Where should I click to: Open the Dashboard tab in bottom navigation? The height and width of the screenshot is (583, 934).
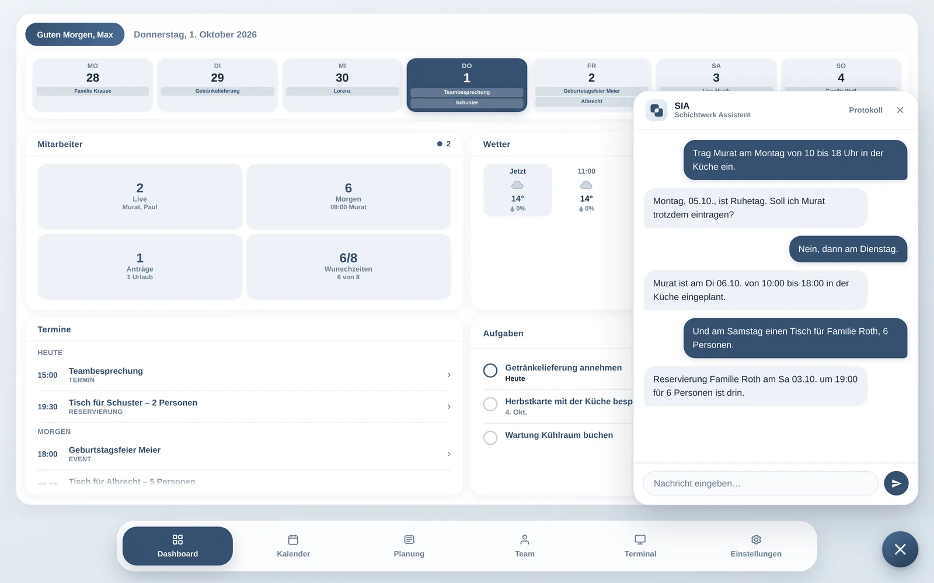pyautogui.click(x=177, y=546)
